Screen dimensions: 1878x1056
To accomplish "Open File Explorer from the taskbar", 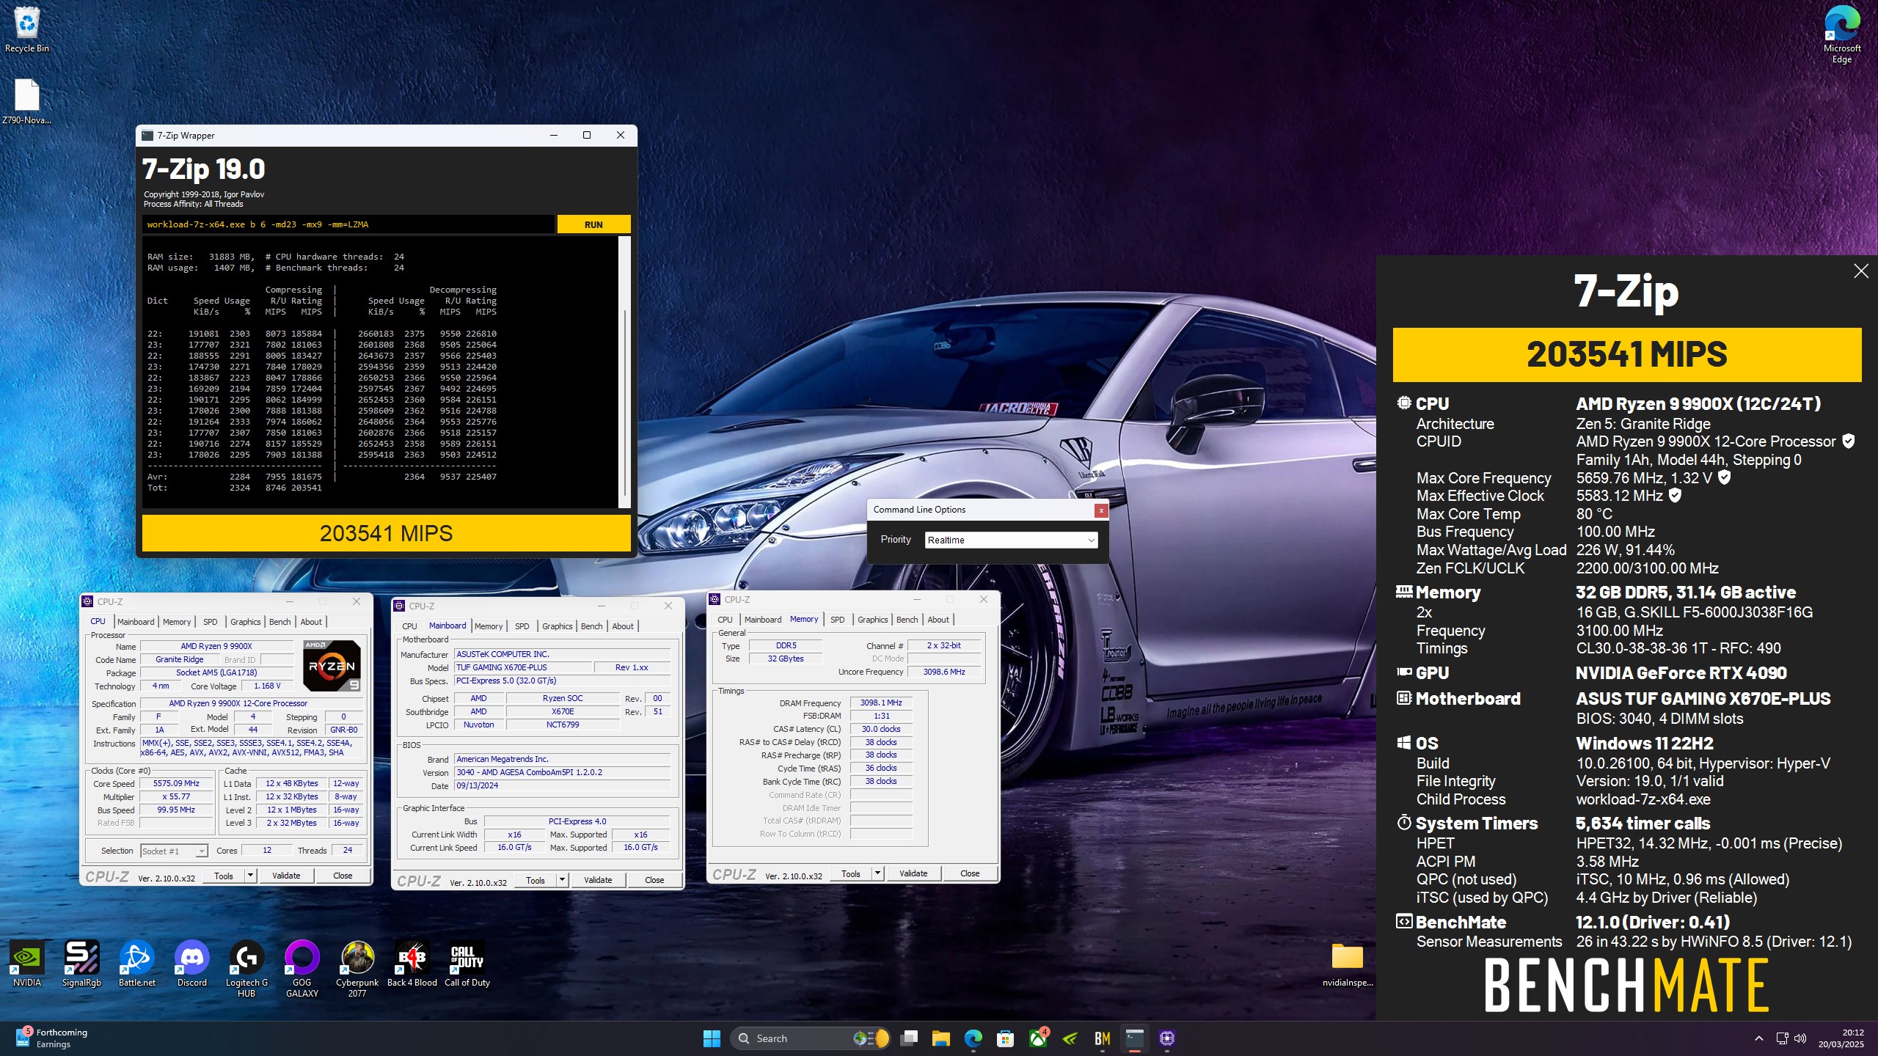I will (941, 1038).
